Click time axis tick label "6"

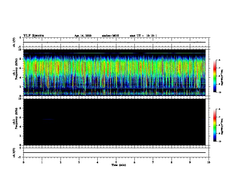(135, 162)
